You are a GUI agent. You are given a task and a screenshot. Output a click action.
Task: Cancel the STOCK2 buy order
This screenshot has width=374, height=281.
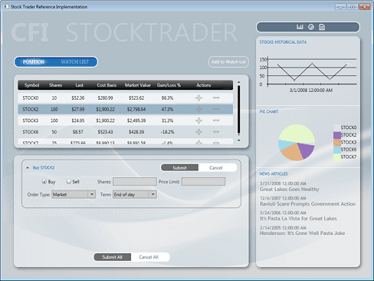216,167
